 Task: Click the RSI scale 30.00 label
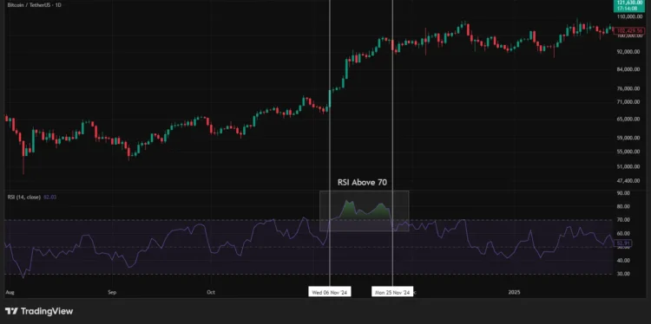tap(624, 274)
